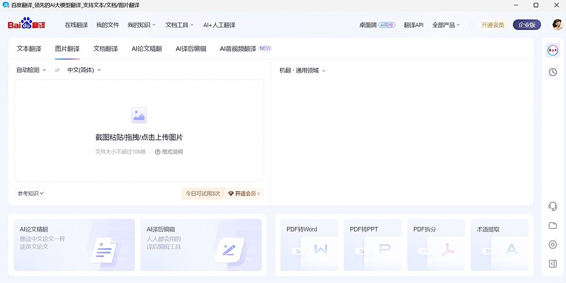Click the 企业版 button
566x283 pixels.
527,25
